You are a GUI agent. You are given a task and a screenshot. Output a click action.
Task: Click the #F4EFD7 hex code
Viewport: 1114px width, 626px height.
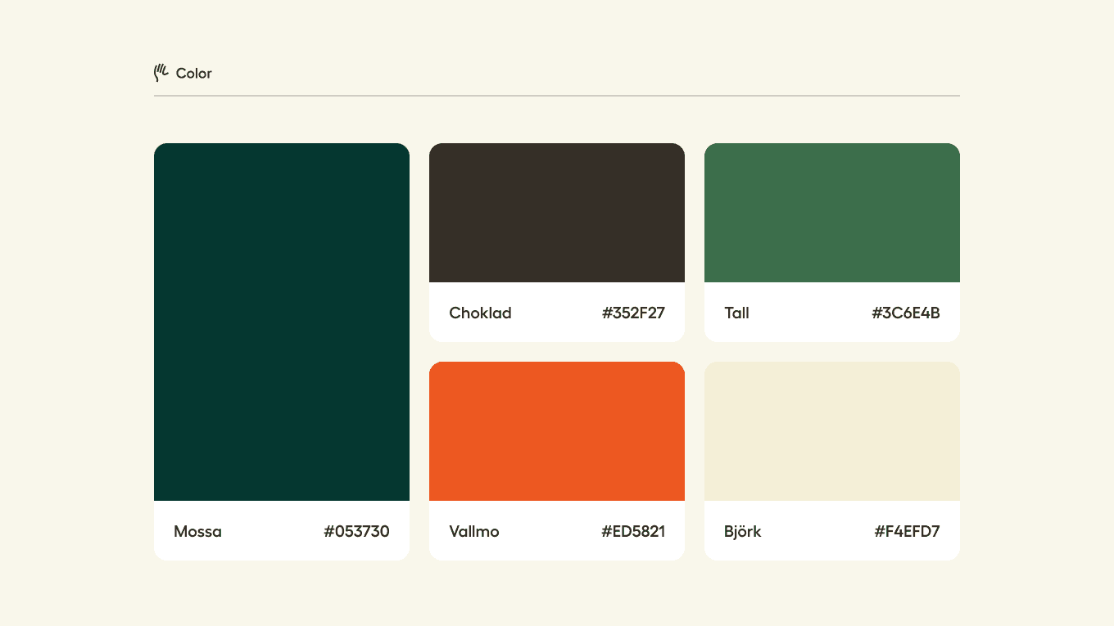[x=907, y=532]
